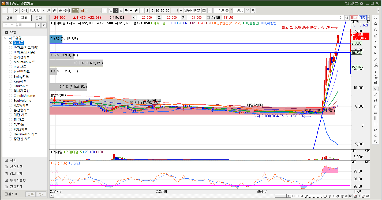Screen dimensions: 382x200
Task: Click the 등록 button in 관심지표
Action: [x=30, y=194]
